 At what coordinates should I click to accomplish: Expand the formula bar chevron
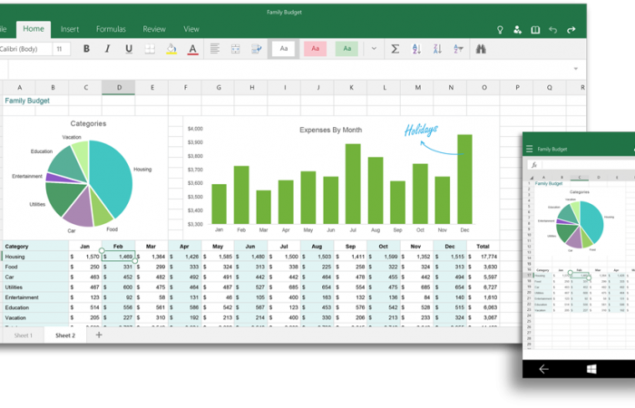[575, 69]
